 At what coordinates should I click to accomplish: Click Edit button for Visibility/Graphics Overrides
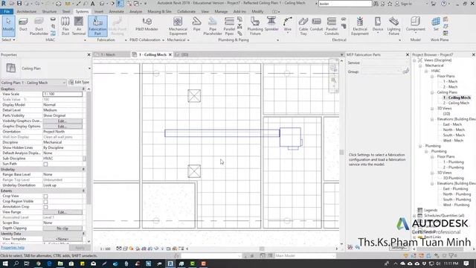(x=62, y=121)
